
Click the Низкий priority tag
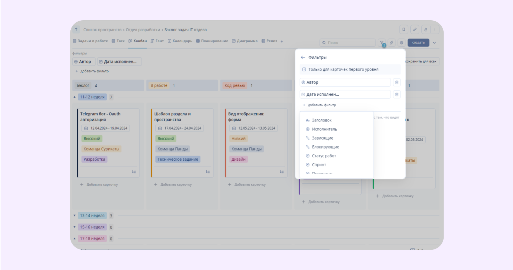click(x=238, y=139)
